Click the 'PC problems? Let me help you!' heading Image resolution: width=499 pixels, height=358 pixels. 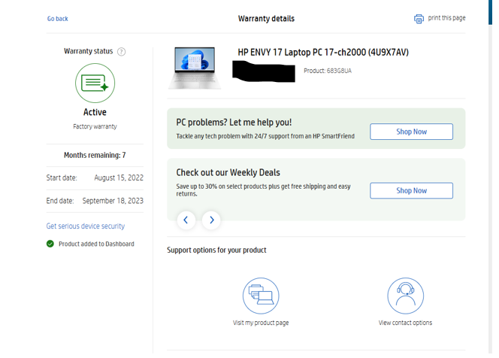coord(234,123)
